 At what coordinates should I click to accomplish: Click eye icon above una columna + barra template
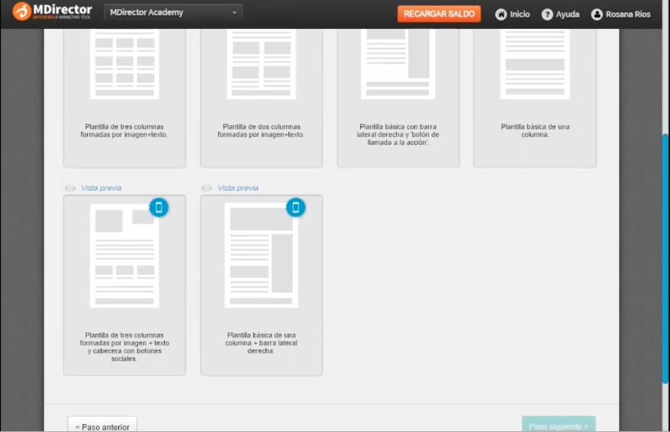point(207,188)
